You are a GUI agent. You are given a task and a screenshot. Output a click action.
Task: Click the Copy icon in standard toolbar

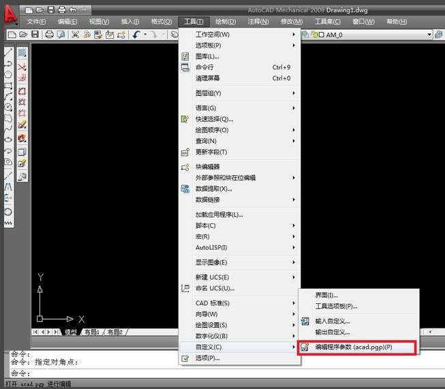(87, 35)
